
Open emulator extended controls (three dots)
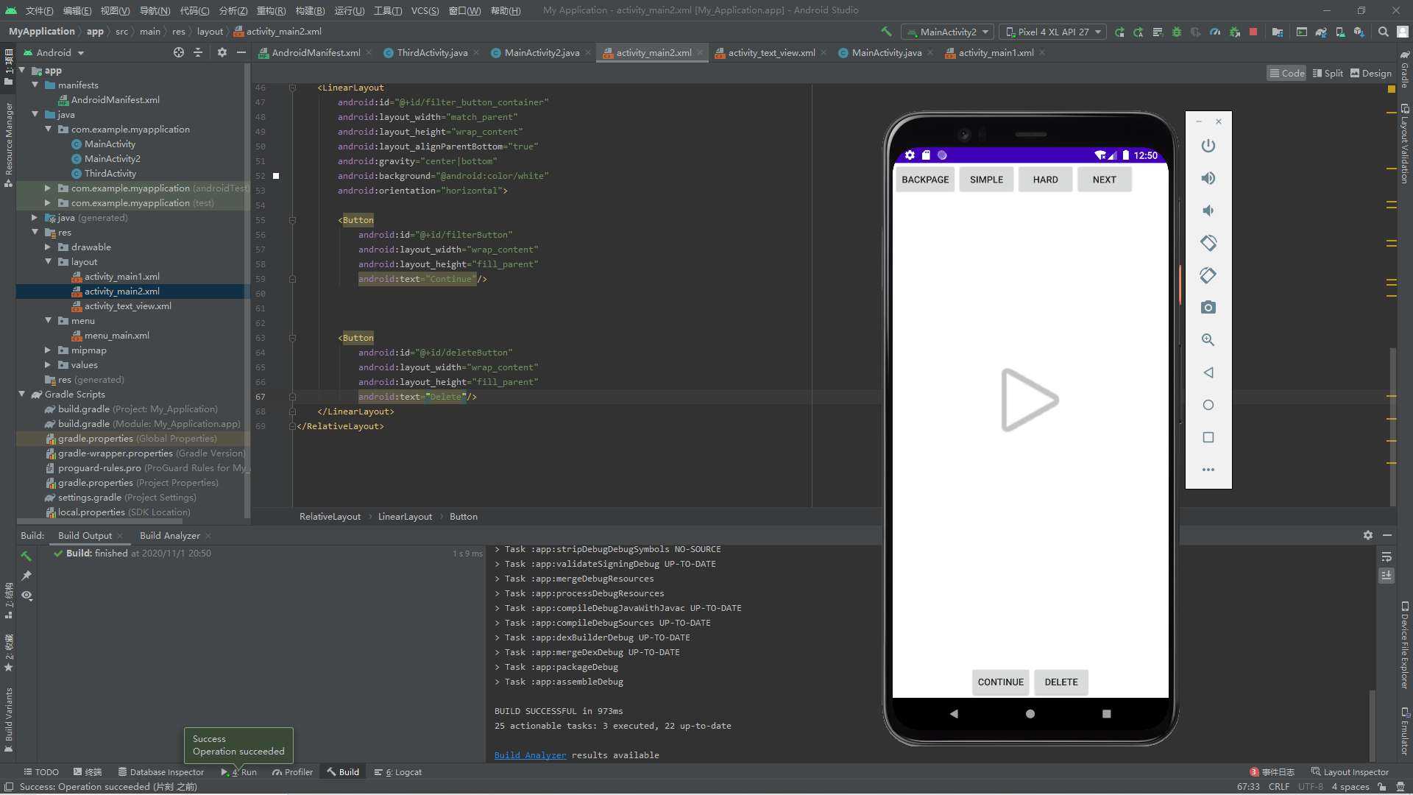[1208, 470]
